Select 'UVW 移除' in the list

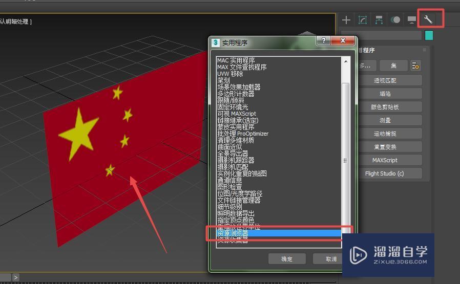click(x=230, y=74)
